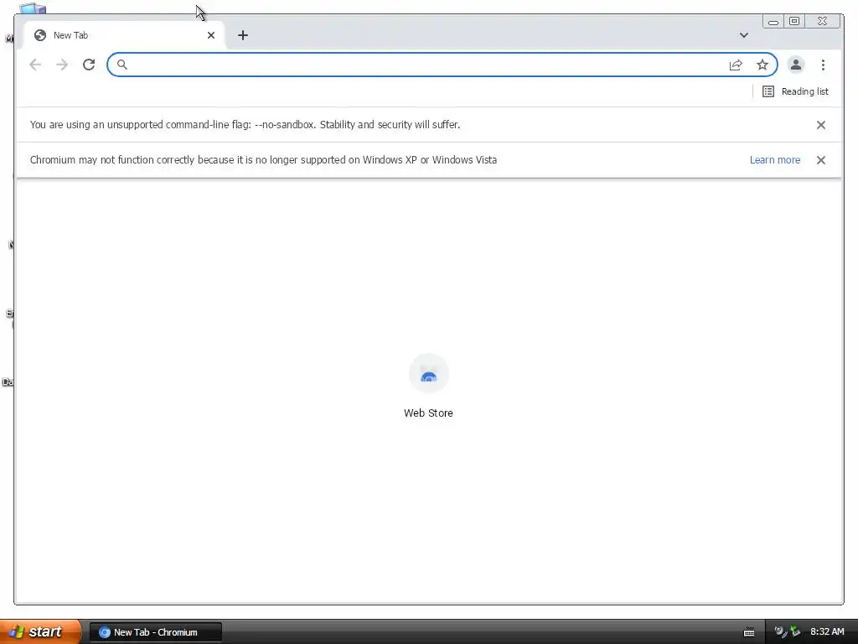Go back using the back arrow
The height and width of the screenshot is (644, 858).
click(35, 65)
